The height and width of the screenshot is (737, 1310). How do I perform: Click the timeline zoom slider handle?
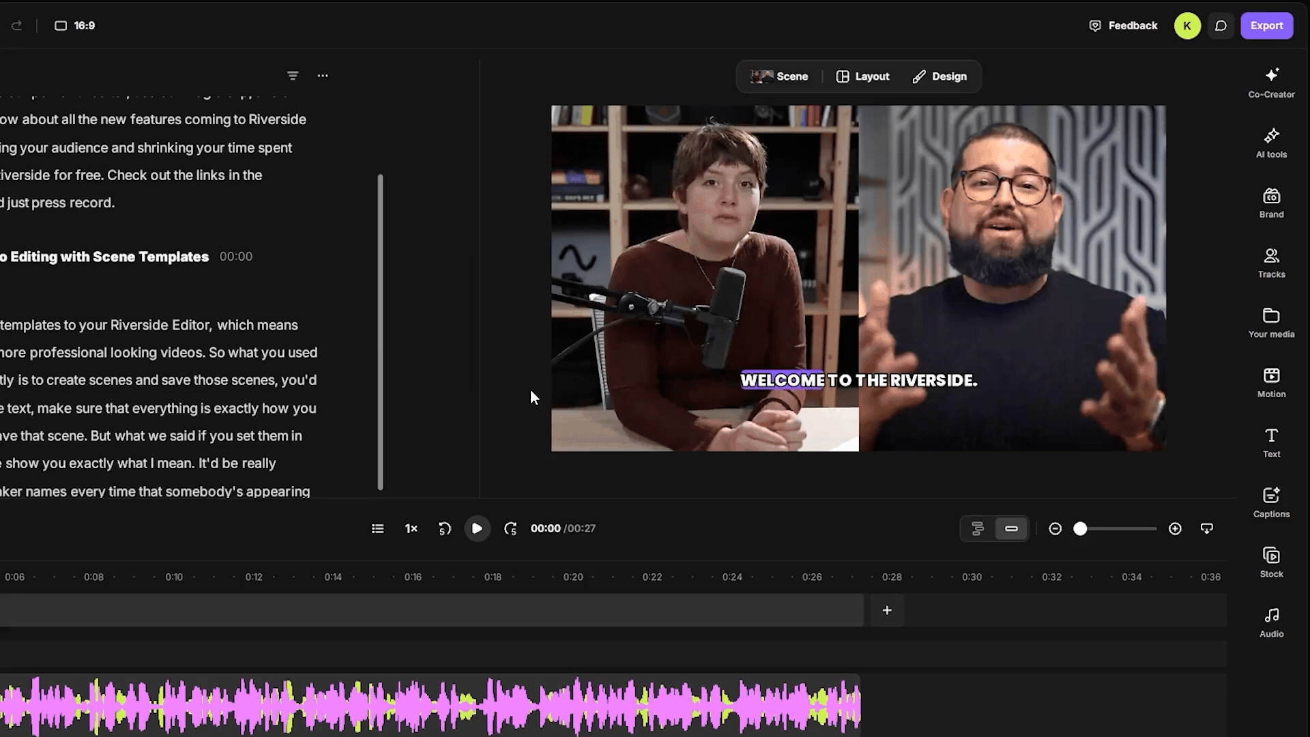pos(1080,529)
